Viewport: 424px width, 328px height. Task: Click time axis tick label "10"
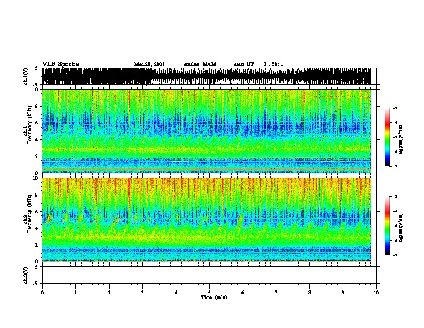pos(376,293)
